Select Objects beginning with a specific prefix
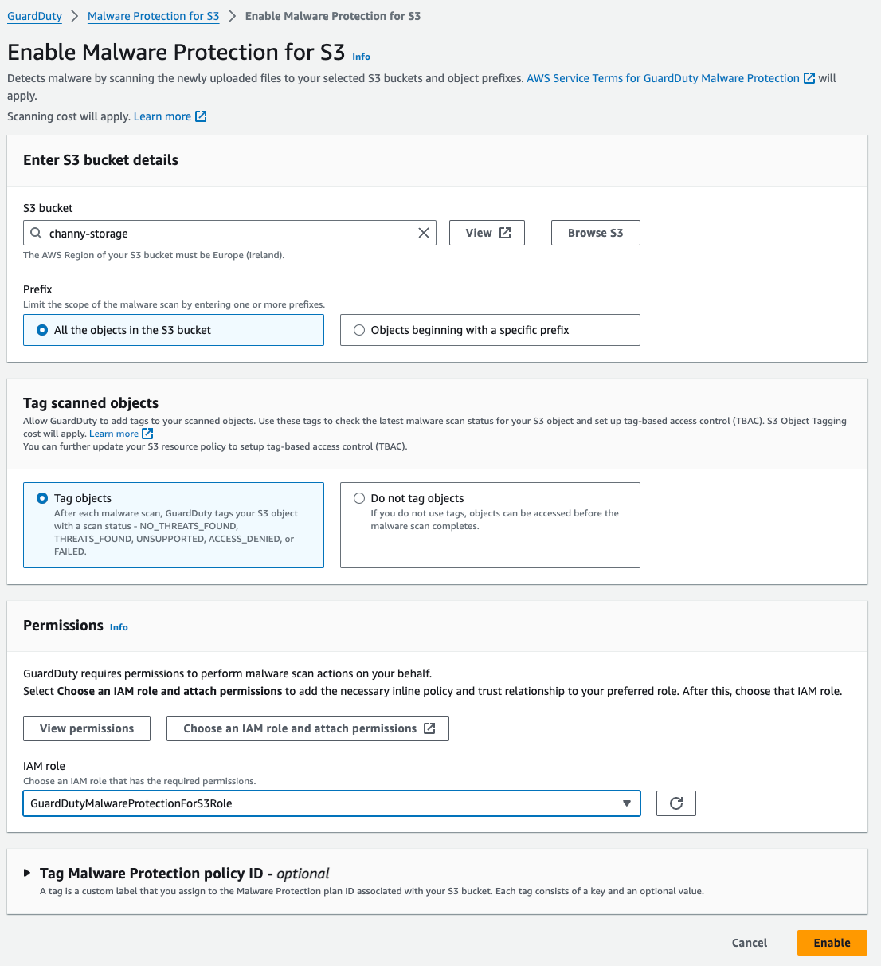This screenshot has width=881, height=966. point(359,330)
